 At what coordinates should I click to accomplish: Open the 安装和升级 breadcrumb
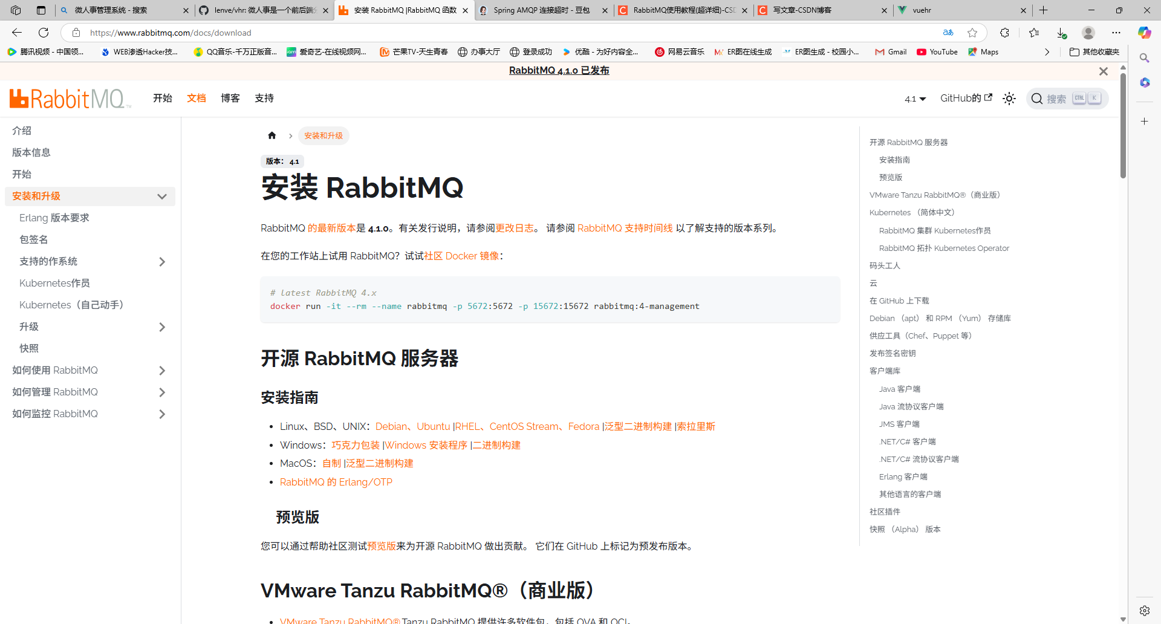[x=324, y=135]
